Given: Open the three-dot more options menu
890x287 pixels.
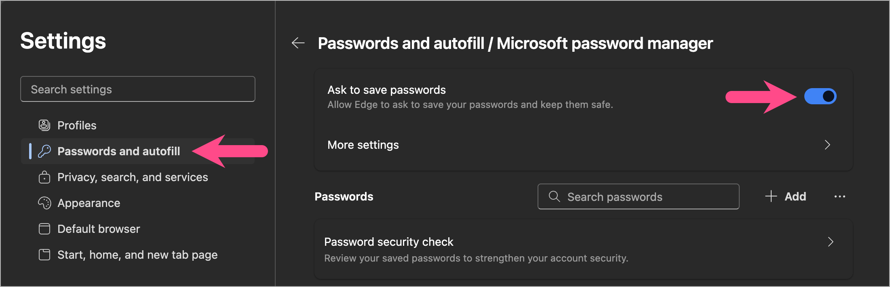Looking at the screenshot, I should pos(839,196).
